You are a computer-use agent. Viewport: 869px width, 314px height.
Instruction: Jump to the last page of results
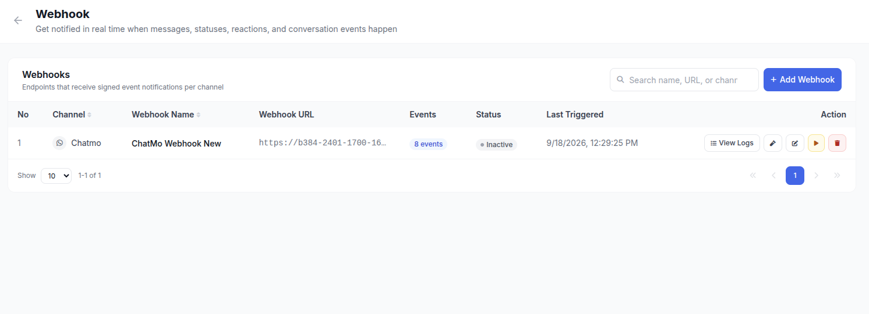(x=837, y=176)
